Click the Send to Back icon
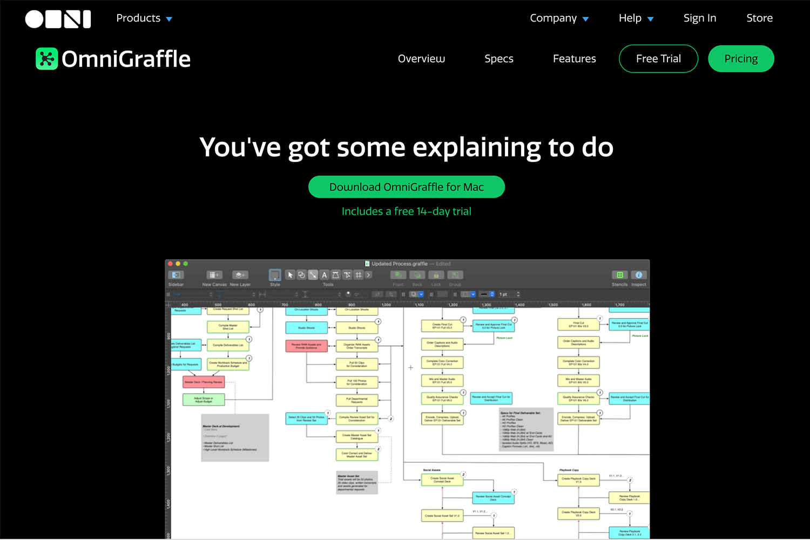810x540 pixels. pos(417,275)
